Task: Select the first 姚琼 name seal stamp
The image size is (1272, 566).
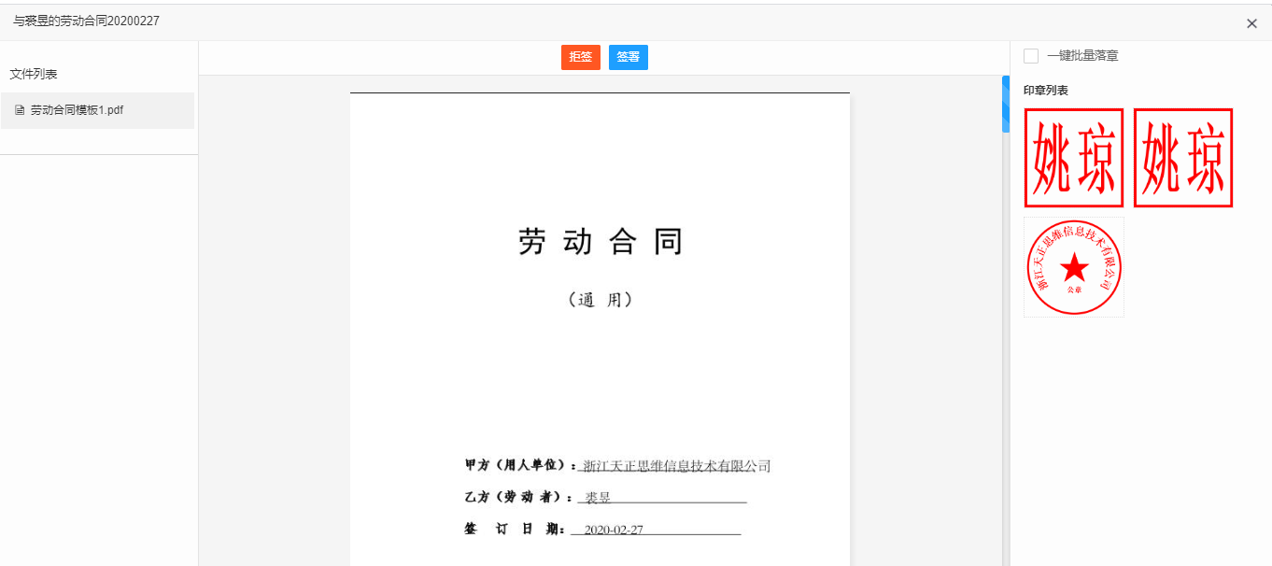Action: point(1073,157)
